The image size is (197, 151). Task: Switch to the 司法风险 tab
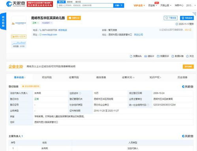[47, 77]
